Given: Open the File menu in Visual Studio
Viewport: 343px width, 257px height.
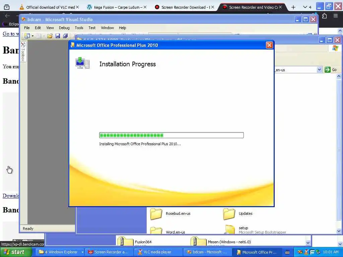Looking at the screenshot, I should pos(27,28).
